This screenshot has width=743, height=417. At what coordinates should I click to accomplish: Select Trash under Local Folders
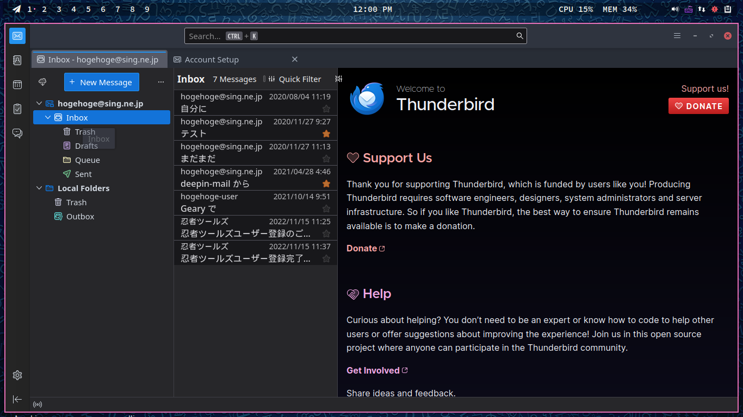point(101,202)
